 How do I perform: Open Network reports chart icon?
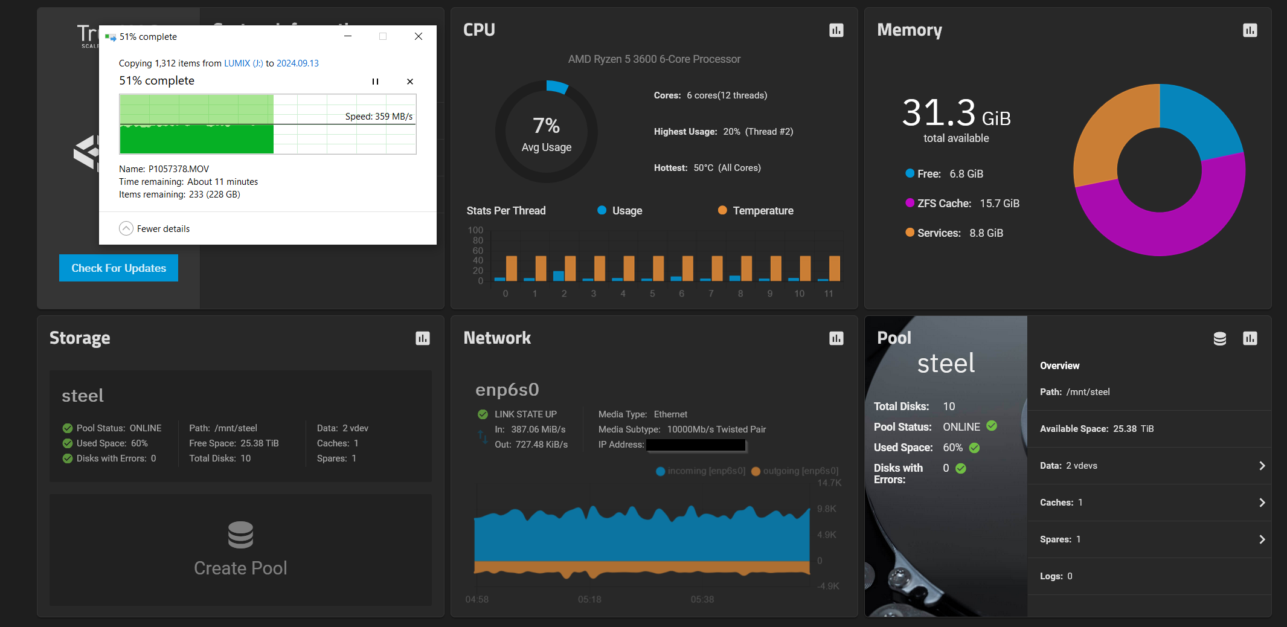(x=836, y=338)
